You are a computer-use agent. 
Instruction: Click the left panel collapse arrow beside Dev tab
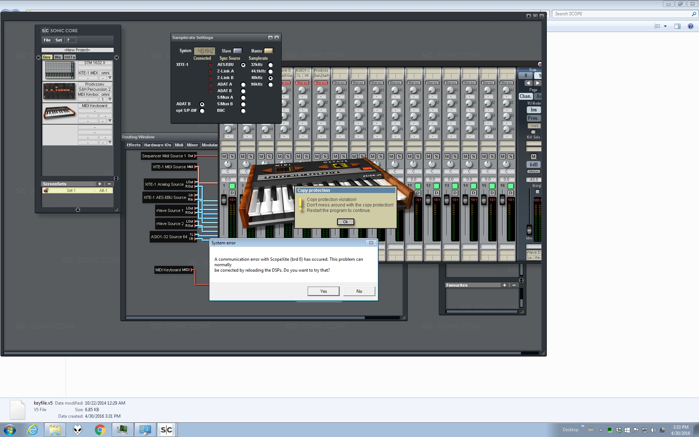39,58
